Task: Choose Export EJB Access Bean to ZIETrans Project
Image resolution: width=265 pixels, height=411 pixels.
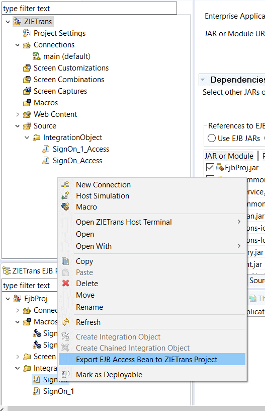Action: point(152,359)
